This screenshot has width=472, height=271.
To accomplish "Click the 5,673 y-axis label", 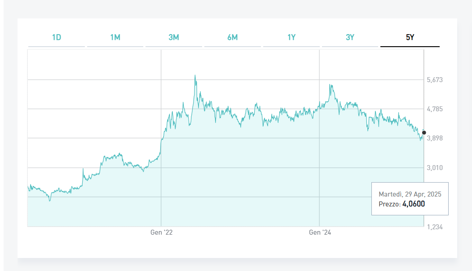I will click(435, 80).
